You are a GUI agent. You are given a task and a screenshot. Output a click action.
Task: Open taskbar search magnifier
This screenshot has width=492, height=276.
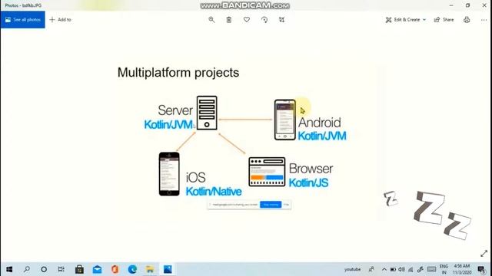[27, 269]
